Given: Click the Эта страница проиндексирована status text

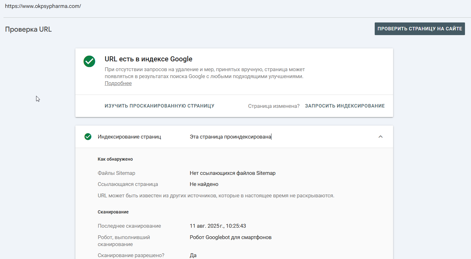Looking at the screenshot, I should 231,137.
